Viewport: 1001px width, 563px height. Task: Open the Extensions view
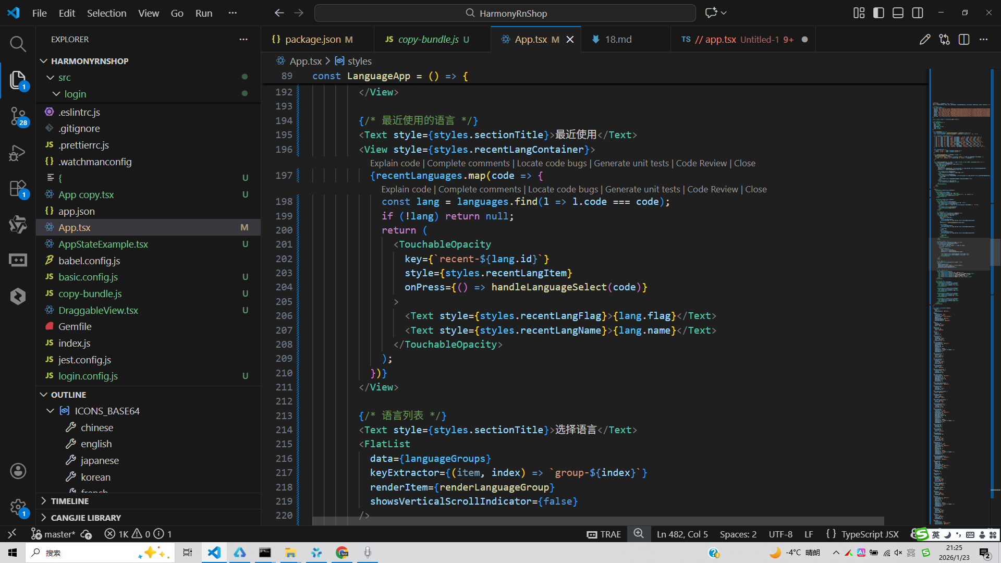pos(18,188)
